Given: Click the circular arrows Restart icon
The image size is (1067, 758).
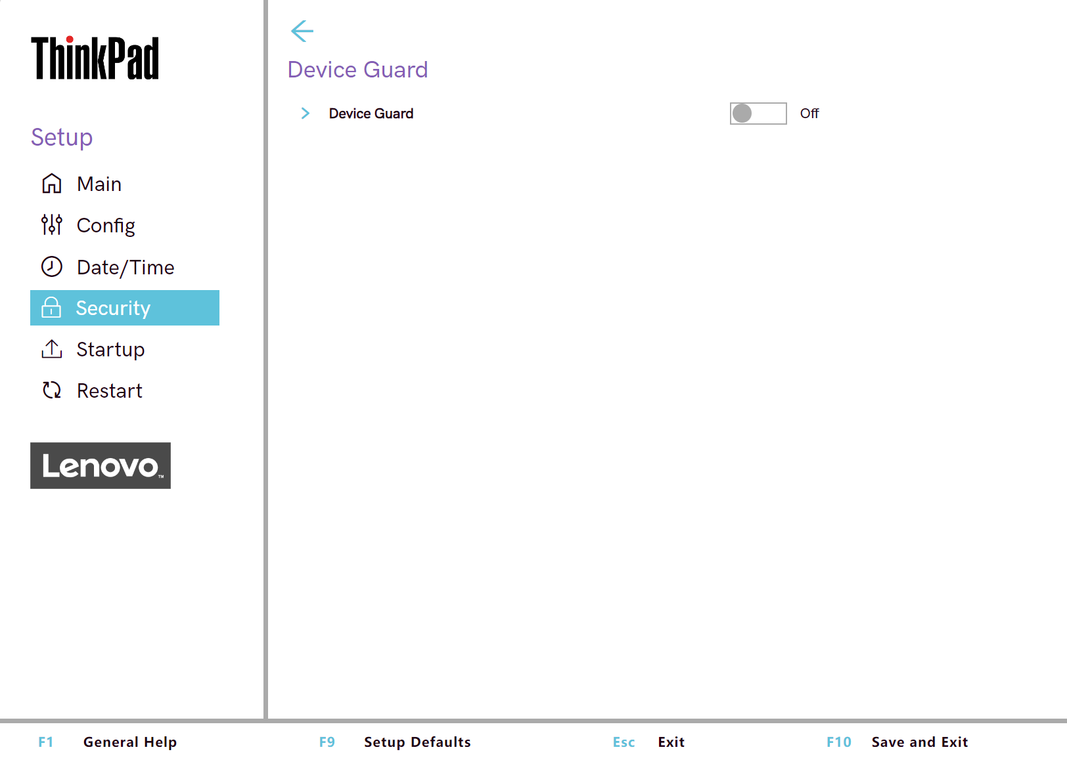Looking at the screenshot, I should [x=52, y=390].
